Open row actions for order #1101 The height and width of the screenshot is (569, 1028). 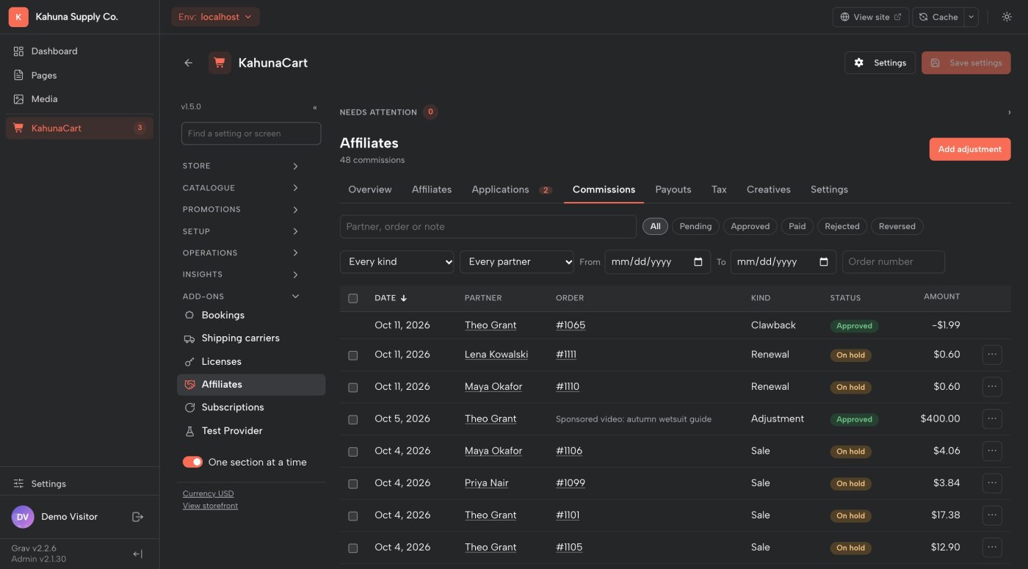[992, 515]
